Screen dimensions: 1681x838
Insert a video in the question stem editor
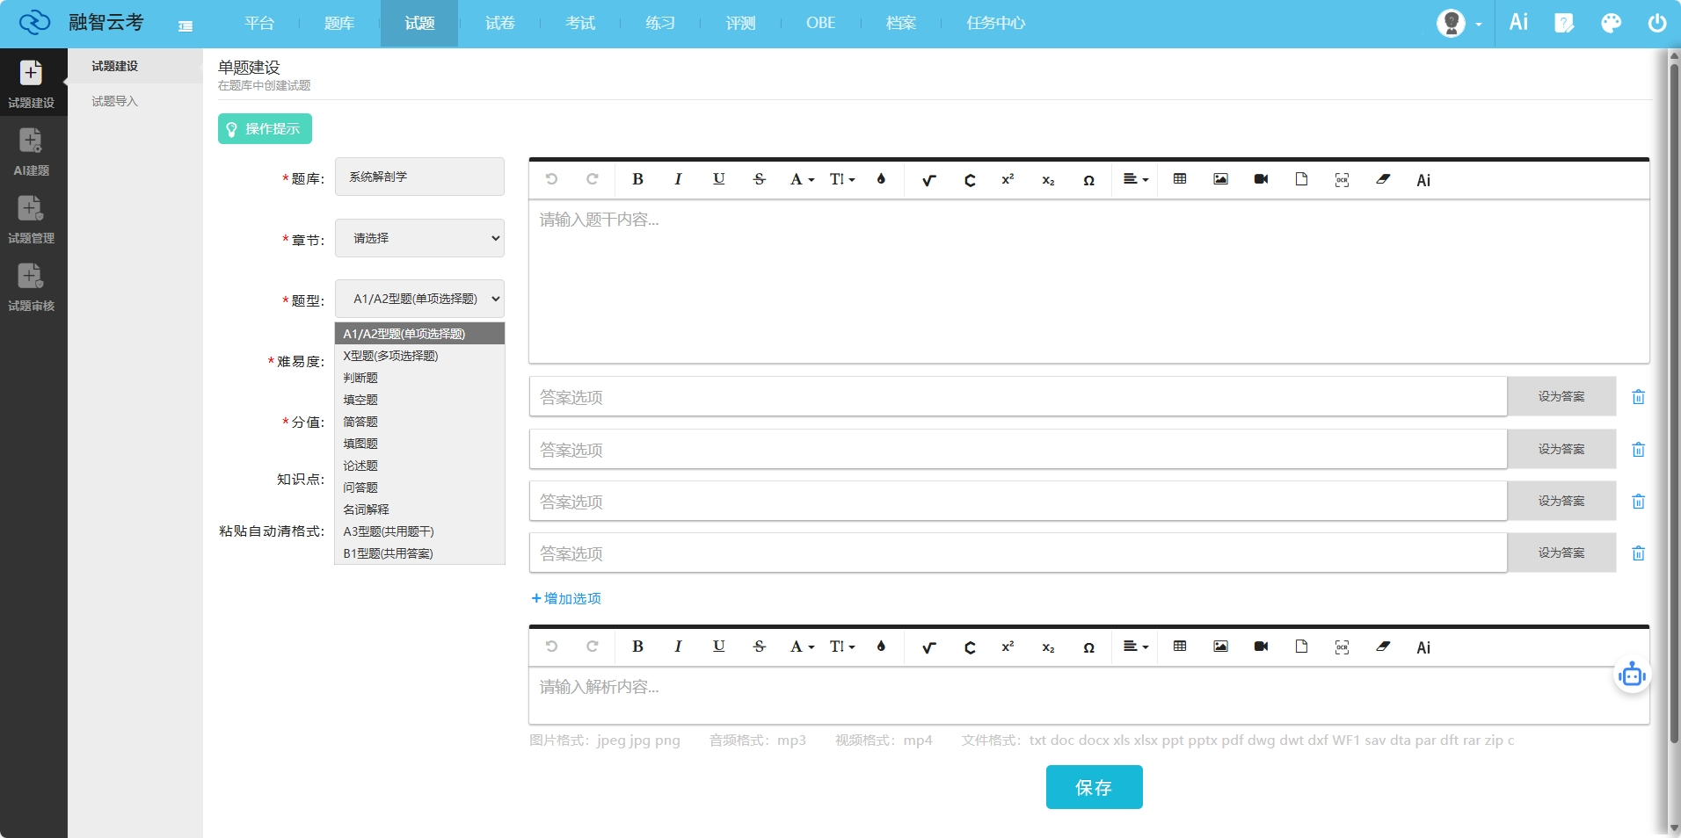tap(1261, 179)
